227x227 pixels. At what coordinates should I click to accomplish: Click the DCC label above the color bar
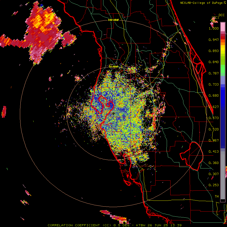[x=221, y=15]
